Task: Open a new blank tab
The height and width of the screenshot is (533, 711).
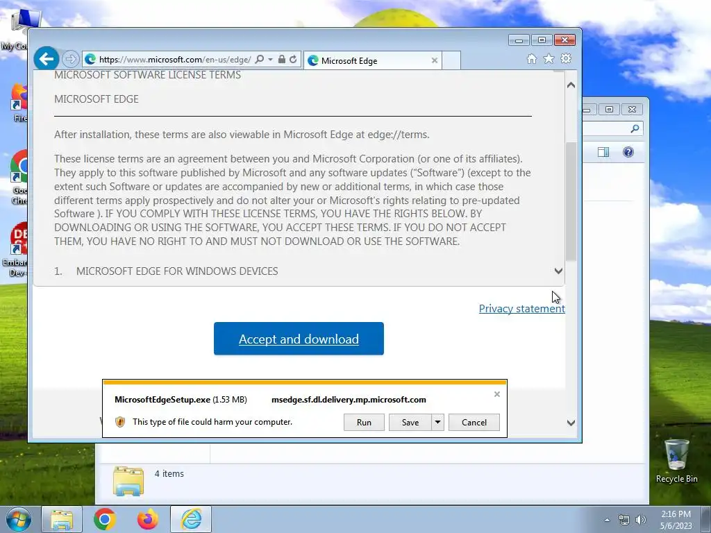Action: coord(451,60)
